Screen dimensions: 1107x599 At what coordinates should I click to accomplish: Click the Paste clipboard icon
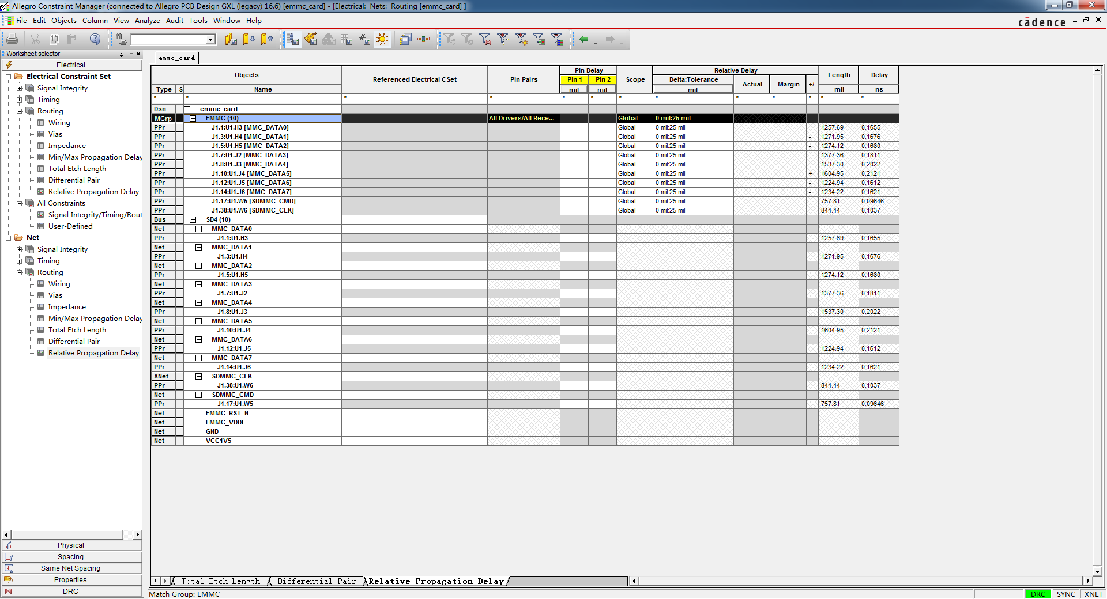pos(72,39)
